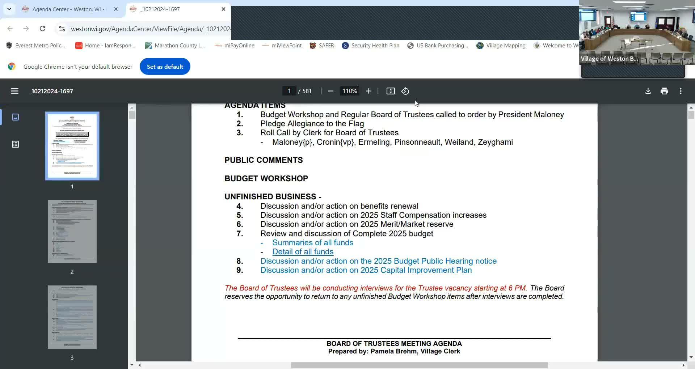Viewport: 695px width, 369px height.
Task: Click thumbnail panel scroll up arrow
Action: click(132, 107)
